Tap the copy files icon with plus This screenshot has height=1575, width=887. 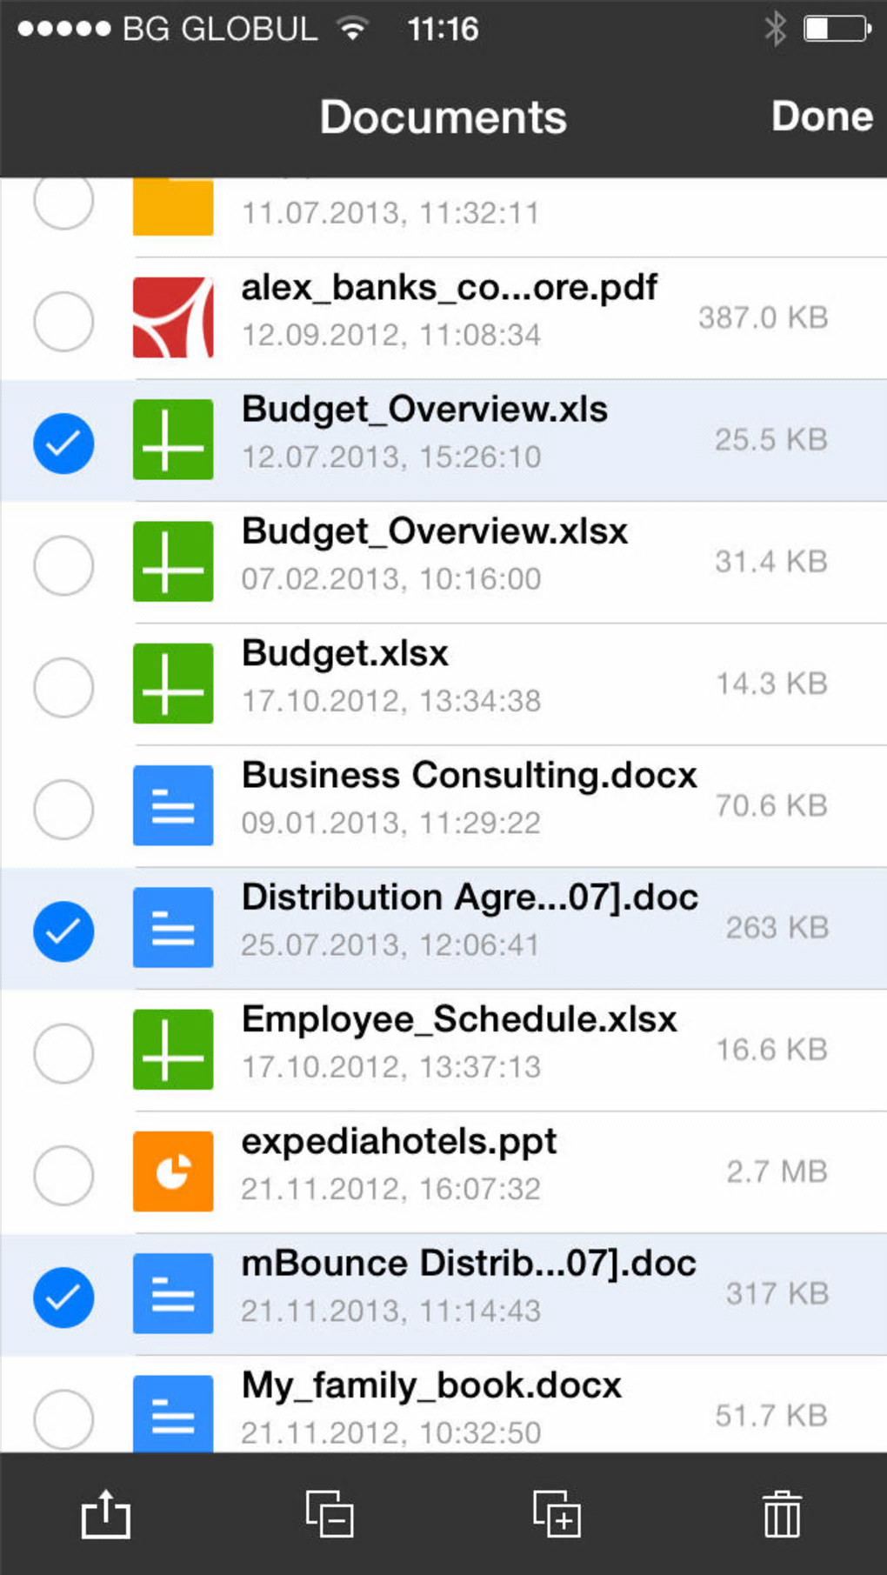pyautogui.click(x=557, y=1514)
